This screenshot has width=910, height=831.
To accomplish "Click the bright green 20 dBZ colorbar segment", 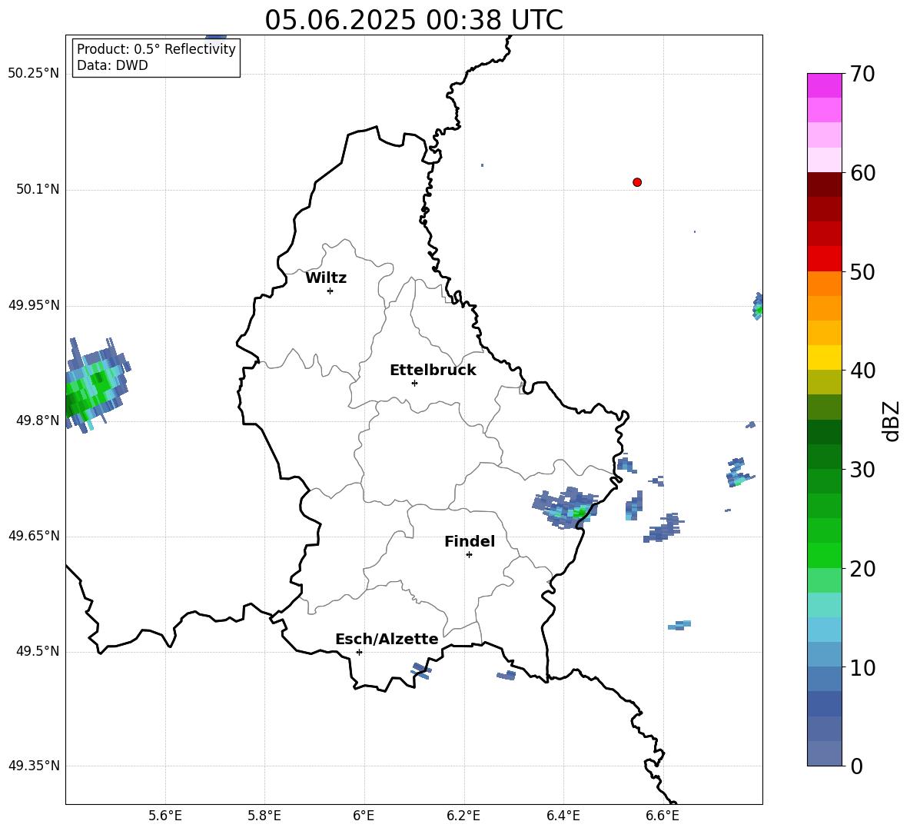I will click(x=825, y=555).
